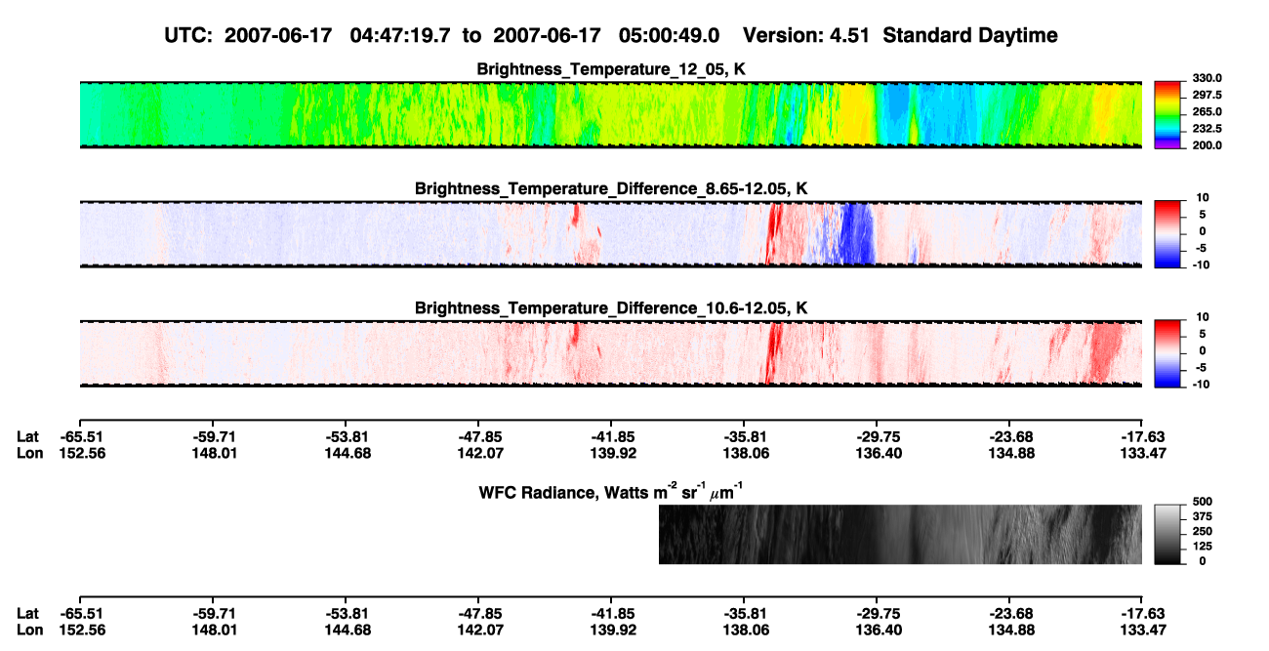
Task: Click the 330.0 color bar label
Action: point(1207,78)
